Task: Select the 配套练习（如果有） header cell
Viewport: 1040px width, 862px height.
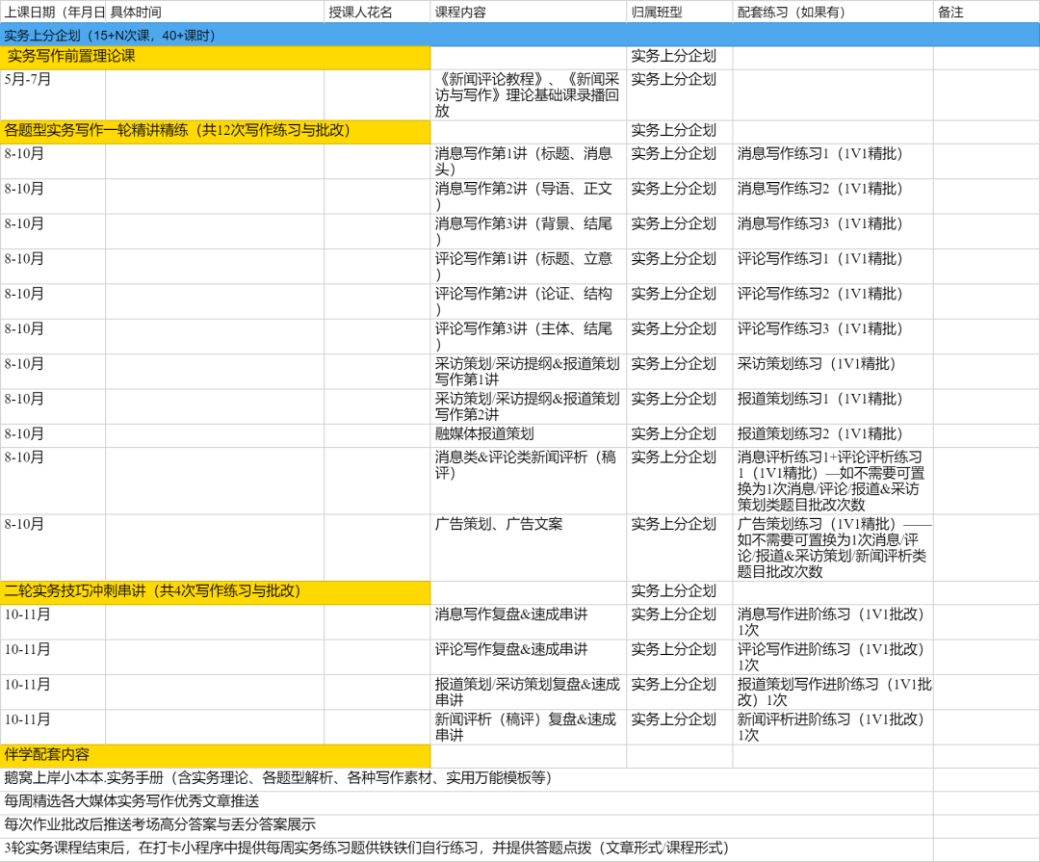Action: coord(833,12)
